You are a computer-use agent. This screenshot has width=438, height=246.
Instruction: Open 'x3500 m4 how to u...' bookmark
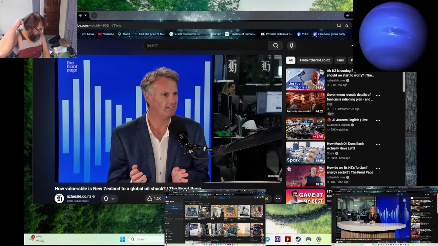tap(185, 34)
